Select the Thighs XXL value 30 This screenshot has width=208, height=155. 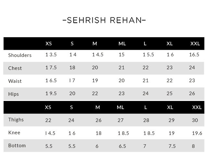(195, 120)
